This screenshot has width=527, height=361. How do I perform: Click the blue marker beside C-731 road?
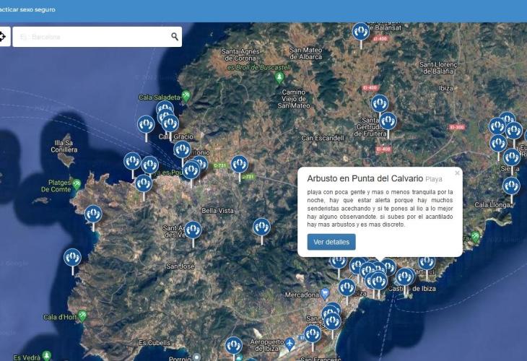pyautogui.click(x=239, y=165)
